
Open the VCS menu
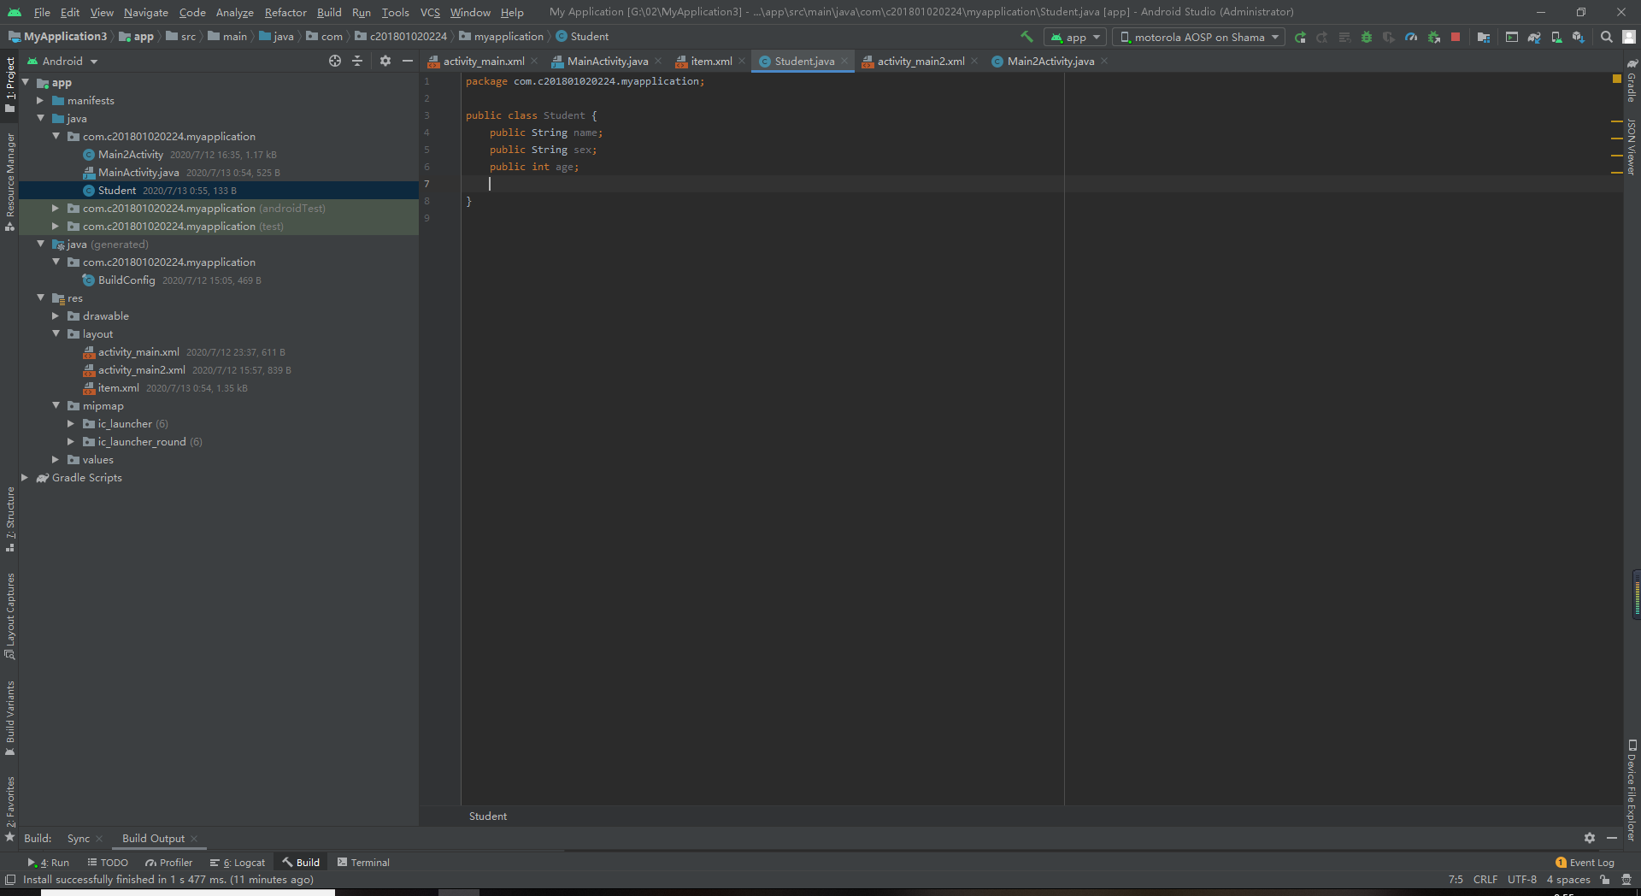click(x=430, y=12)
